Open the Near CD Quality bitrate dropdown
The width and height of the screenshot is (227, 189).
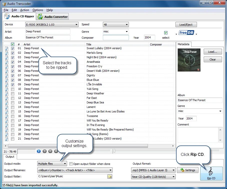pyautogui.click(x=153, y=177)
